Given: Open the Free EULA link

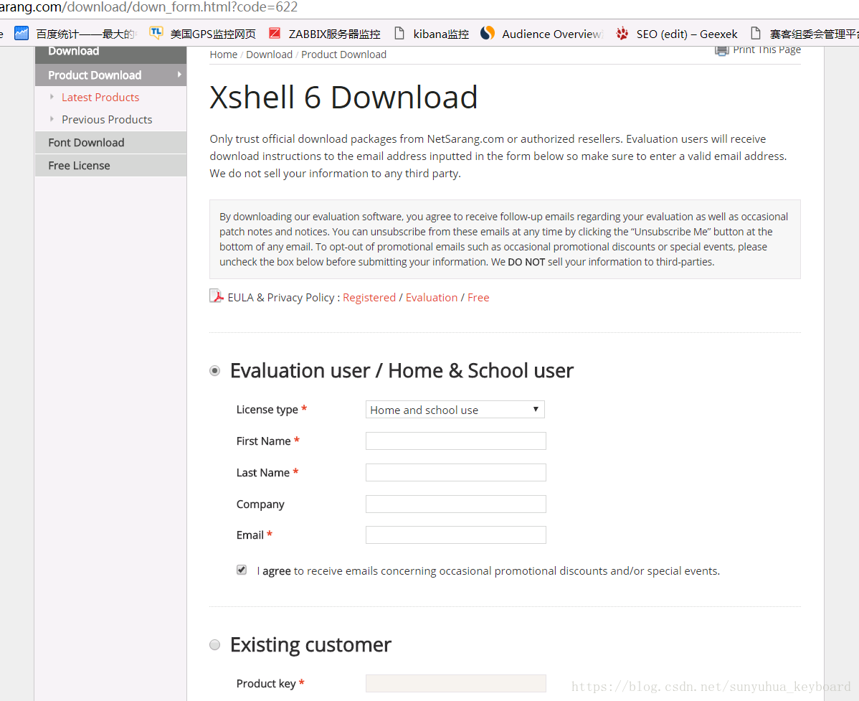Looking at the screenshot, I should pos(478,298).
